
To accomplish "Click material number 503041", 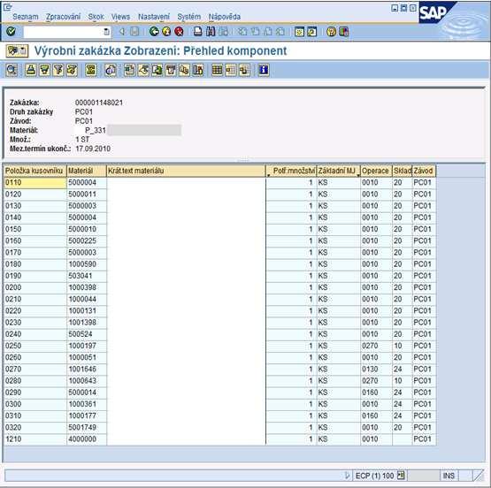I will tap(81, 276).
